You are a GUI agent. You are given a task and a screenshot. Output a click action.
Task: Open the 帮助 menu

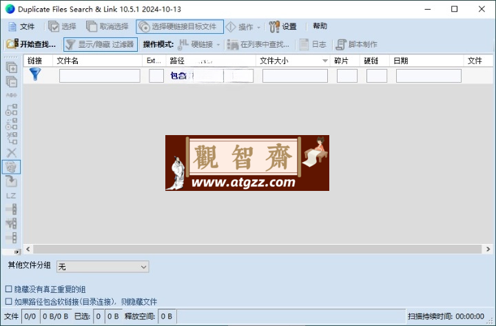point(320,26)
